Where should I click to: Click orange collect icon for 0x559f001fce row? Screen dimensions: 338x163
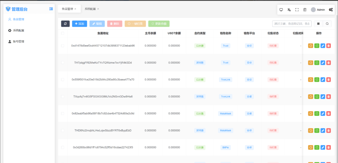(310, 80)
